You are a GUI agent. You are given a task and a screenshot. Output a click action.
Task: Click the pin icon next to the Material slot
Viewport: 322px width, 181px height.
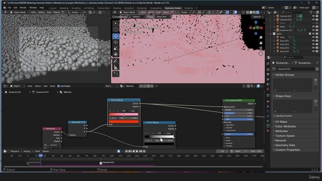(x=156, y=86)
